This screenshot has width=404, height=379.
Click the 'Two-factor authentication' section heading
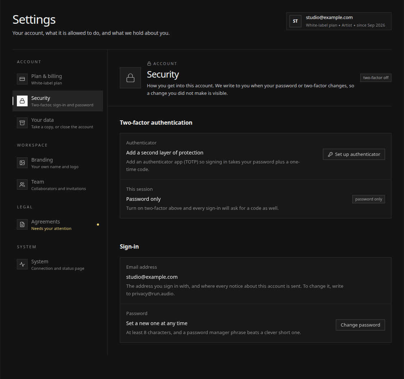point(156,123)
